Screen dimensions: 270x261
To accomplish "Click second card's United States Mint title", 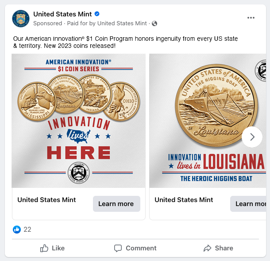I will point(184,200).
